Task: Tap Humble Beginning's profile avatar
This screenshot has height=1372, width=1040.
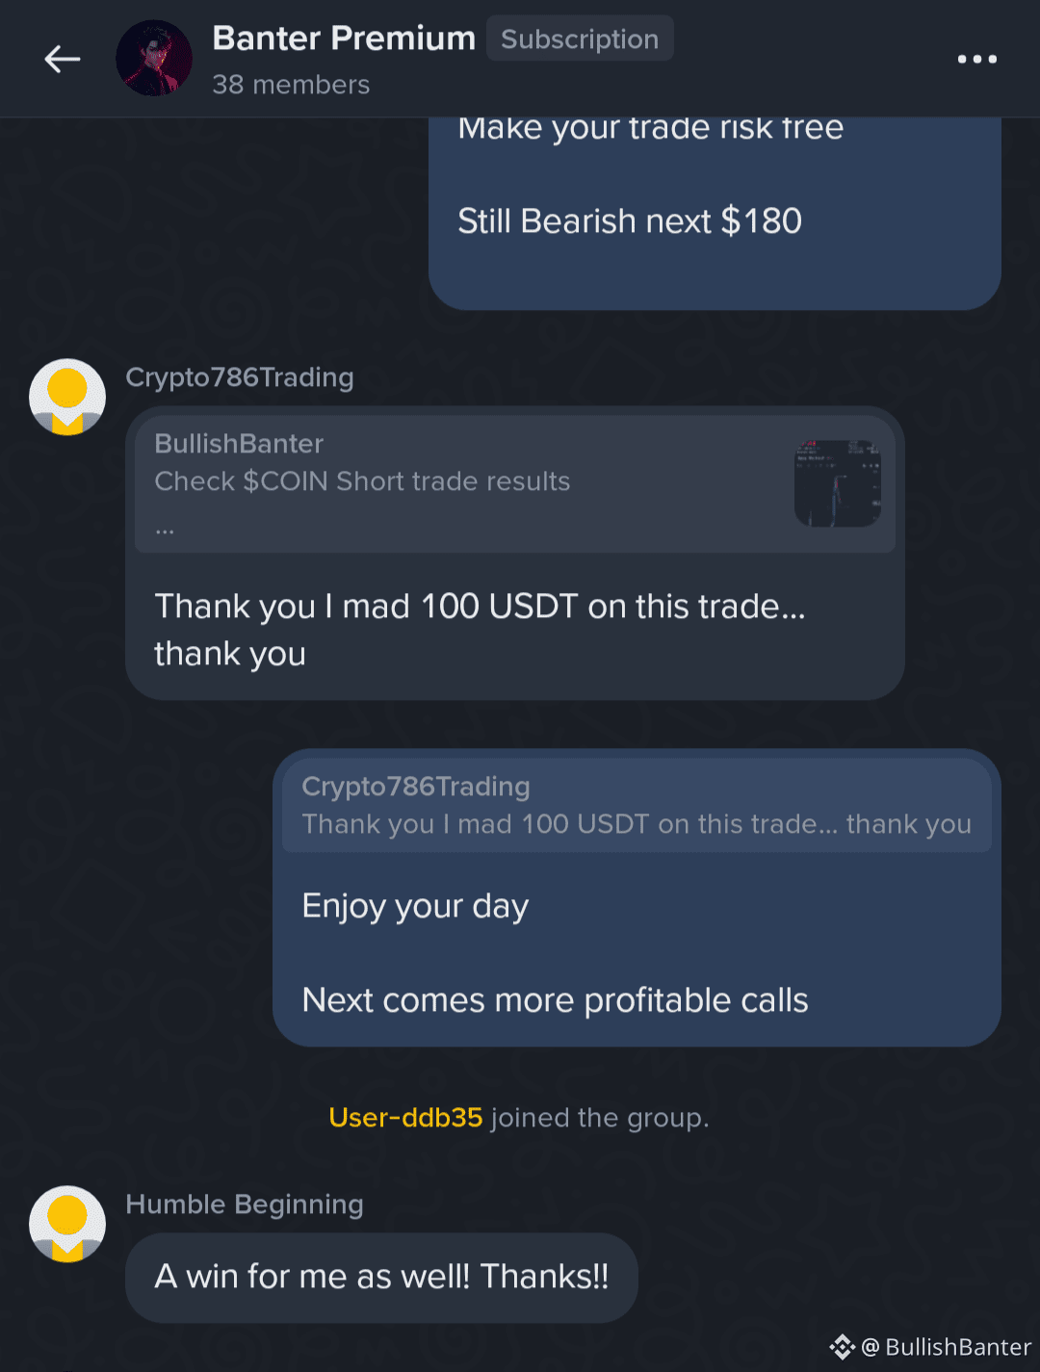Action: [67, 1224]
